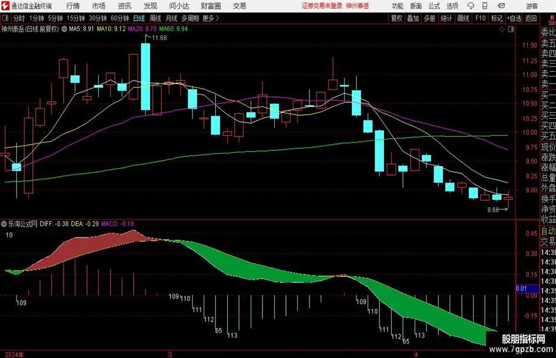Click the 多股 multi-stock toolbar button
556x358 pixels.
[430, 18]
